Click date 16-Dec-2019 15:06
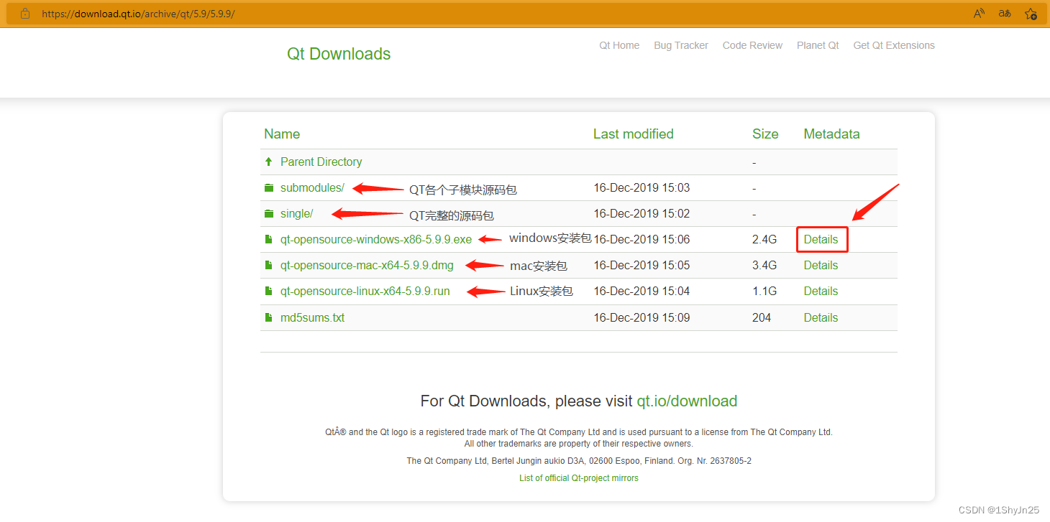Screen dimensions: 1050x522 coord(642,240)
